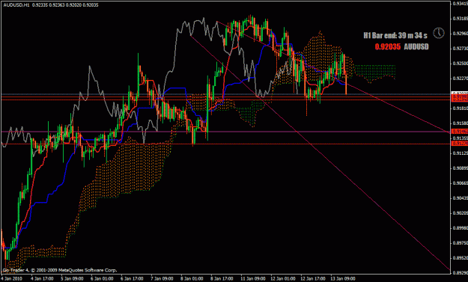The image size is (468, 282).
Task: Click the AUDUSD,H1 chart title text
Action: click(x=16, y=4)
